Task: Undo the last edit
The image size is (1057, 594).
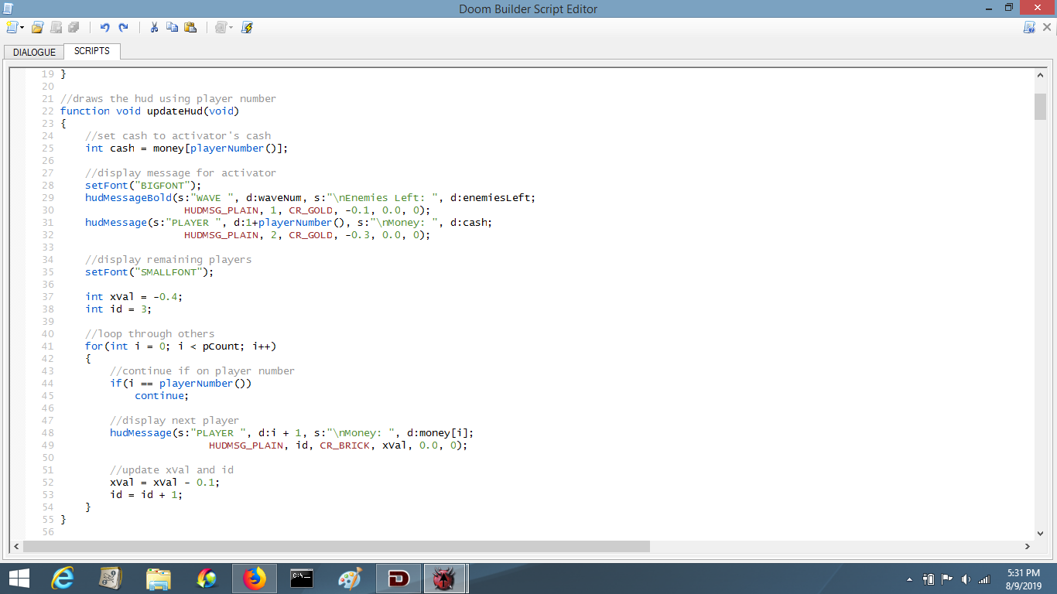Action: point(104,27)
